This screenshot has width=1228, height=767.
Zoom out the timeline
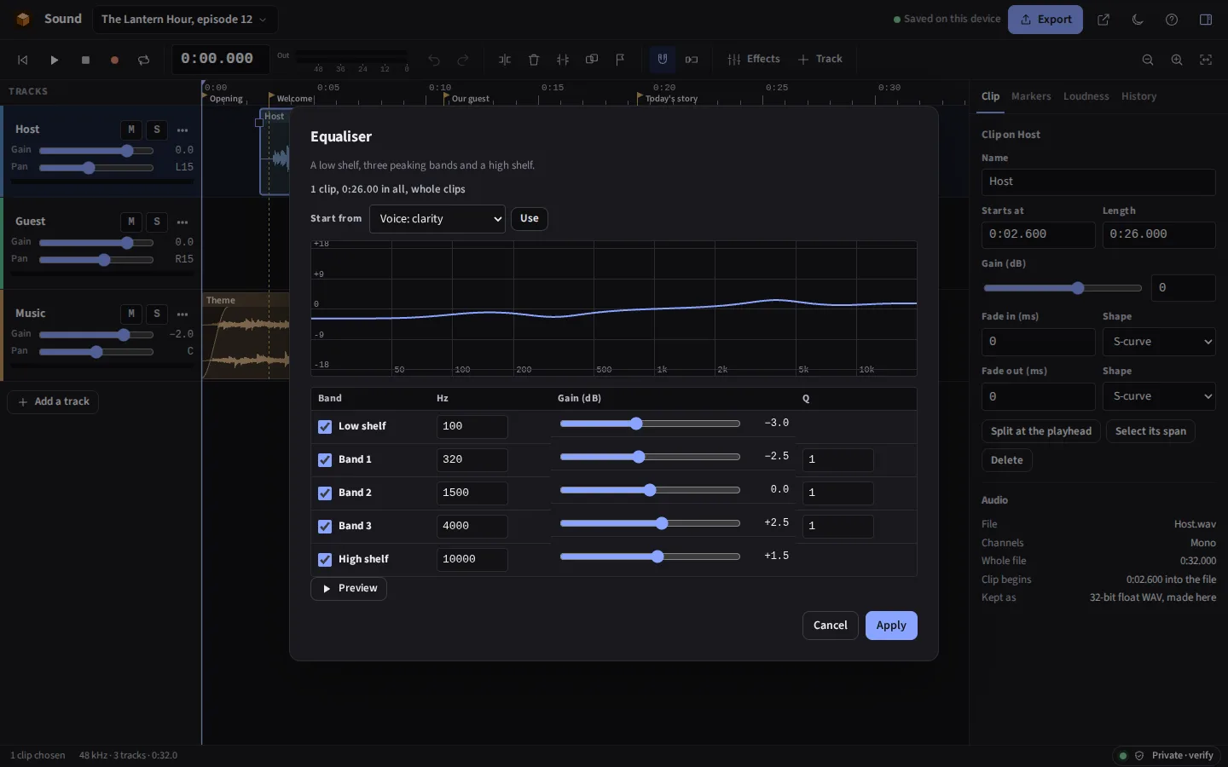pos(1148,60)
